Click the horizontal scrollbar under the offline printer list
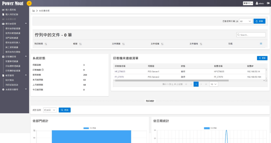This screenshot has height=143, width=271. [172, 80]
